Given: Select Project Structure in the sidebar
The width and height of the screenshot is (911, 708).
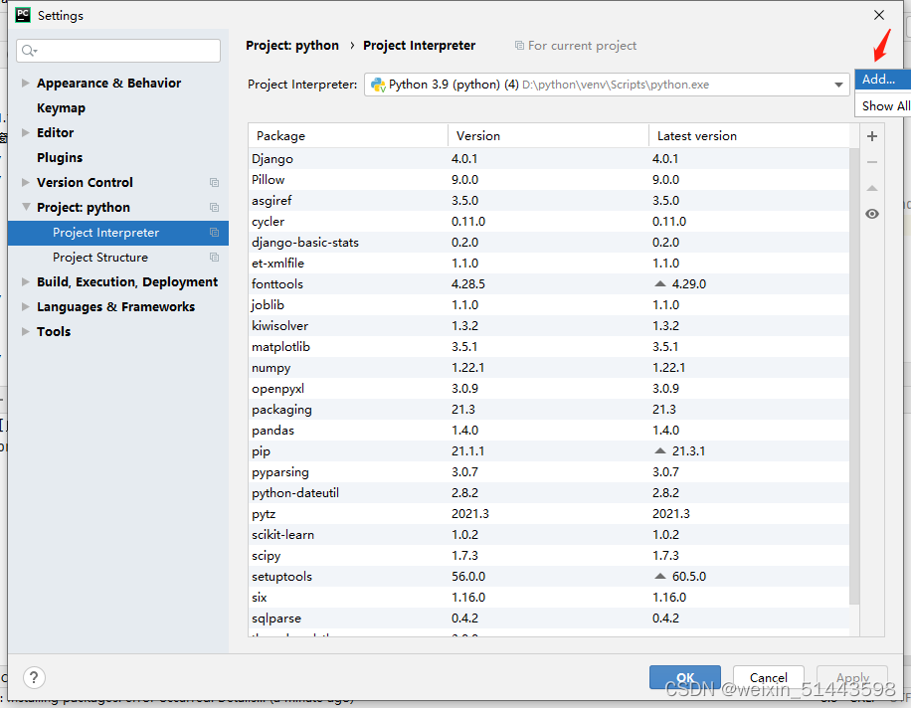Looking at the screenshot, I should [118, 258].
